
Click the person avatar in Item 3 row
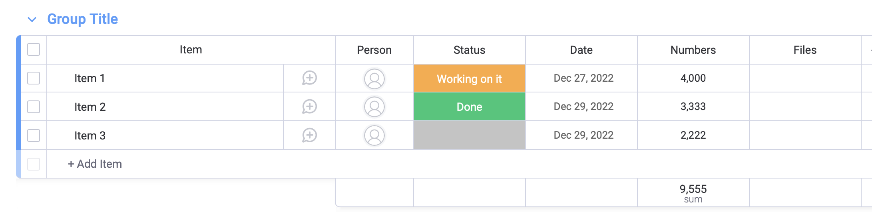coord(374,135)
